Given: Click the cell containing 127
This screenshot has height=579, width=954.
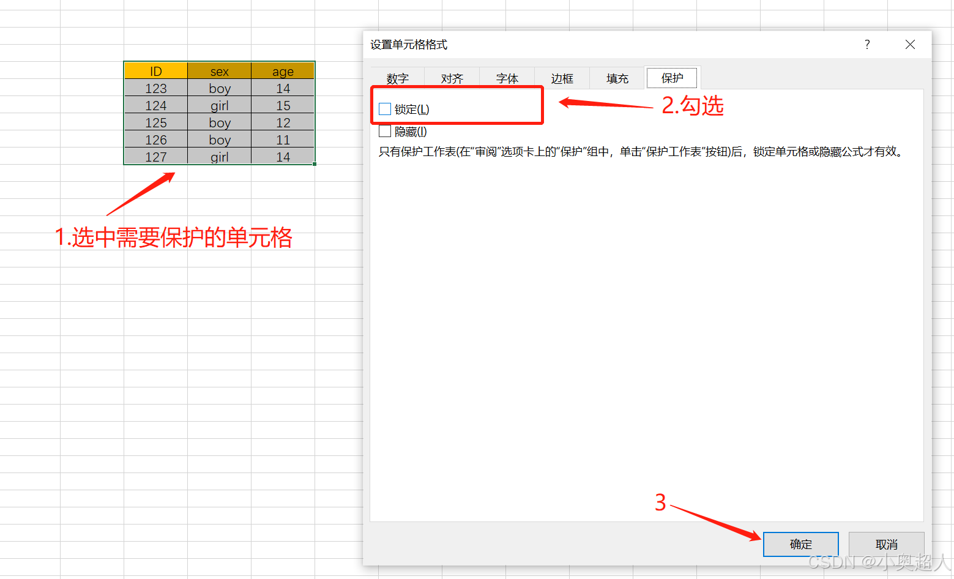Looking at the screenshot, I should click(156, 157).
